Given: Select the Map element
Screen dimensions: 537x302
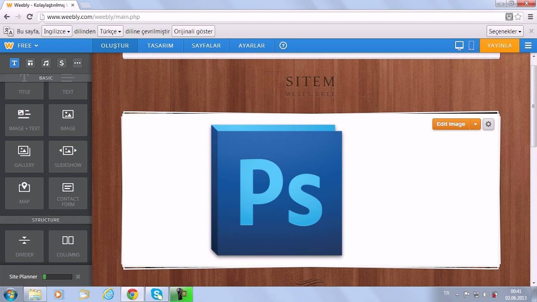Looking at the screenshot, I should click(24, 193).
